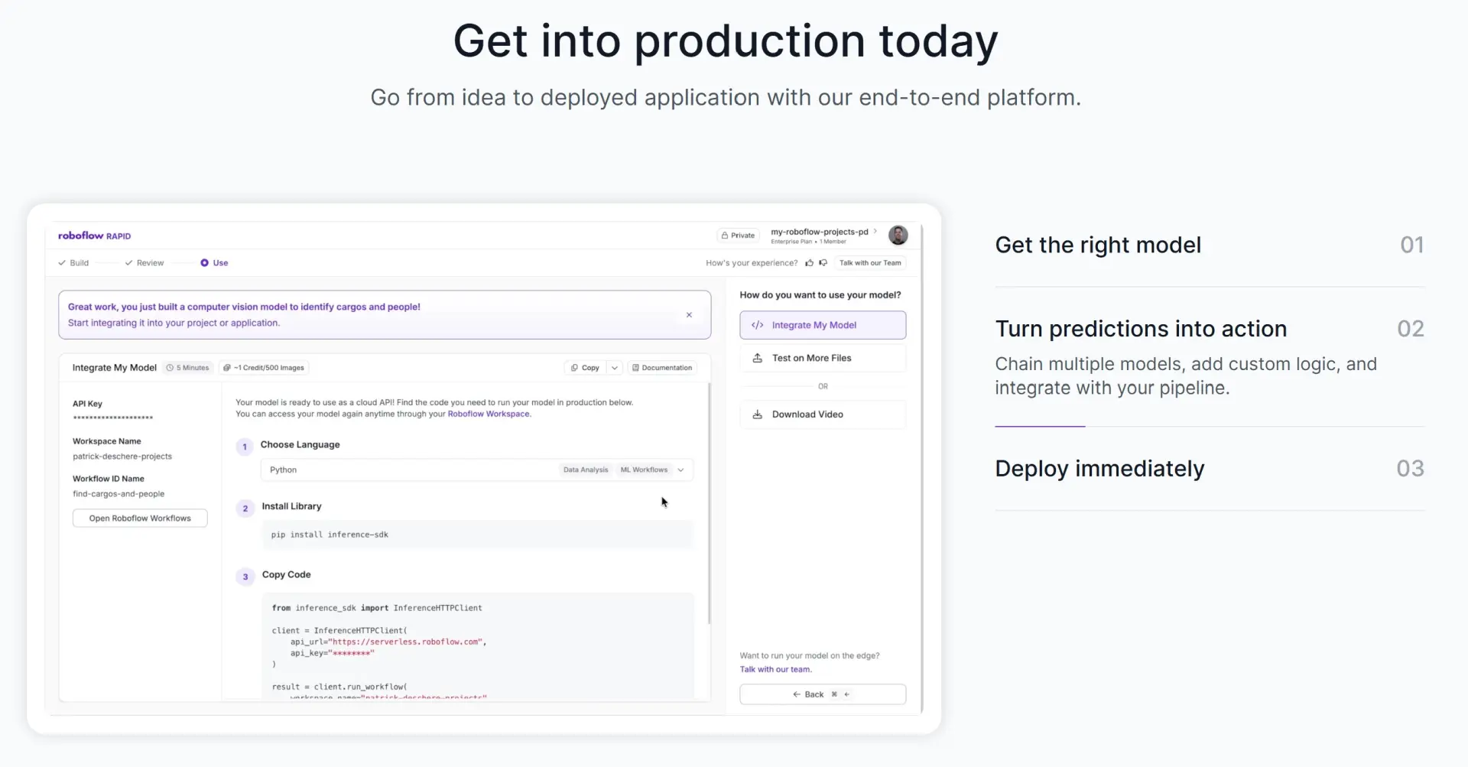1468x767 pixels.
Task: Click the book icon in Documentation button
Action: pyautogui.click(x=635, y=368)
